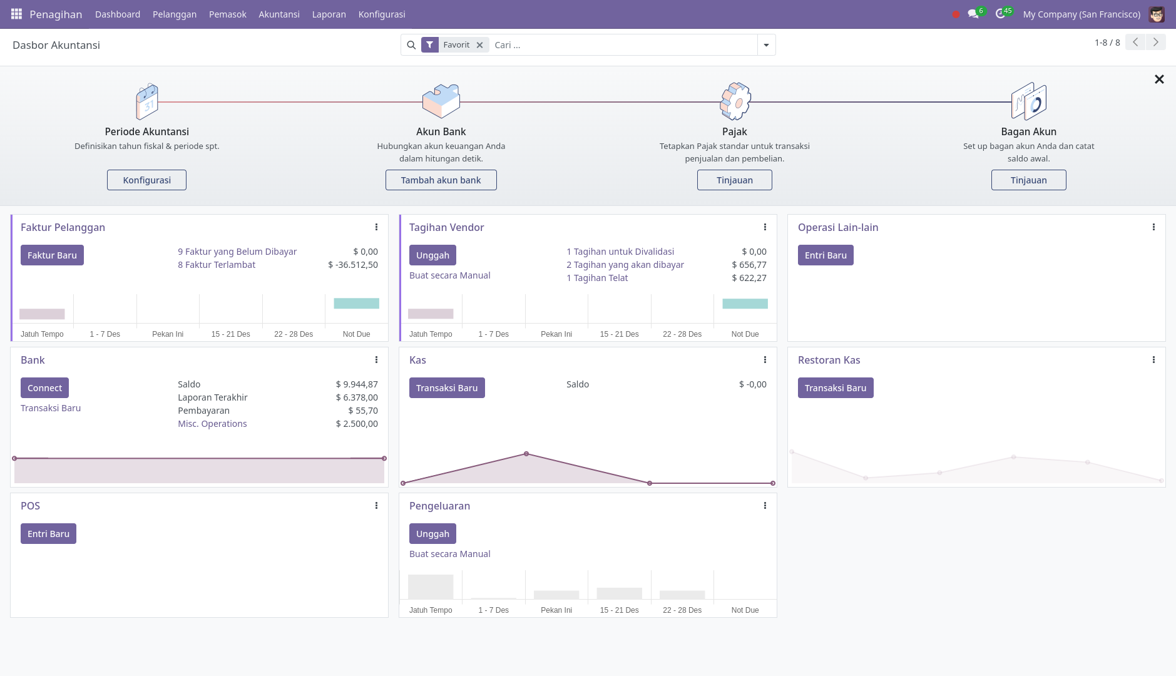Open Bank card three-dot menu
This screenshot has width=1176, height=676.
coord(376,360)
